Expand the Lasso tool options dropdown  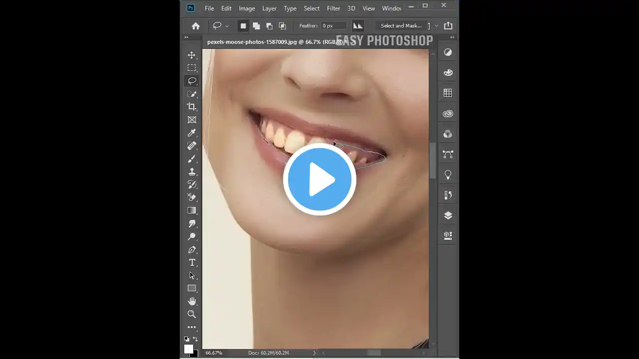pyautogui.click(x=227, y=25)
